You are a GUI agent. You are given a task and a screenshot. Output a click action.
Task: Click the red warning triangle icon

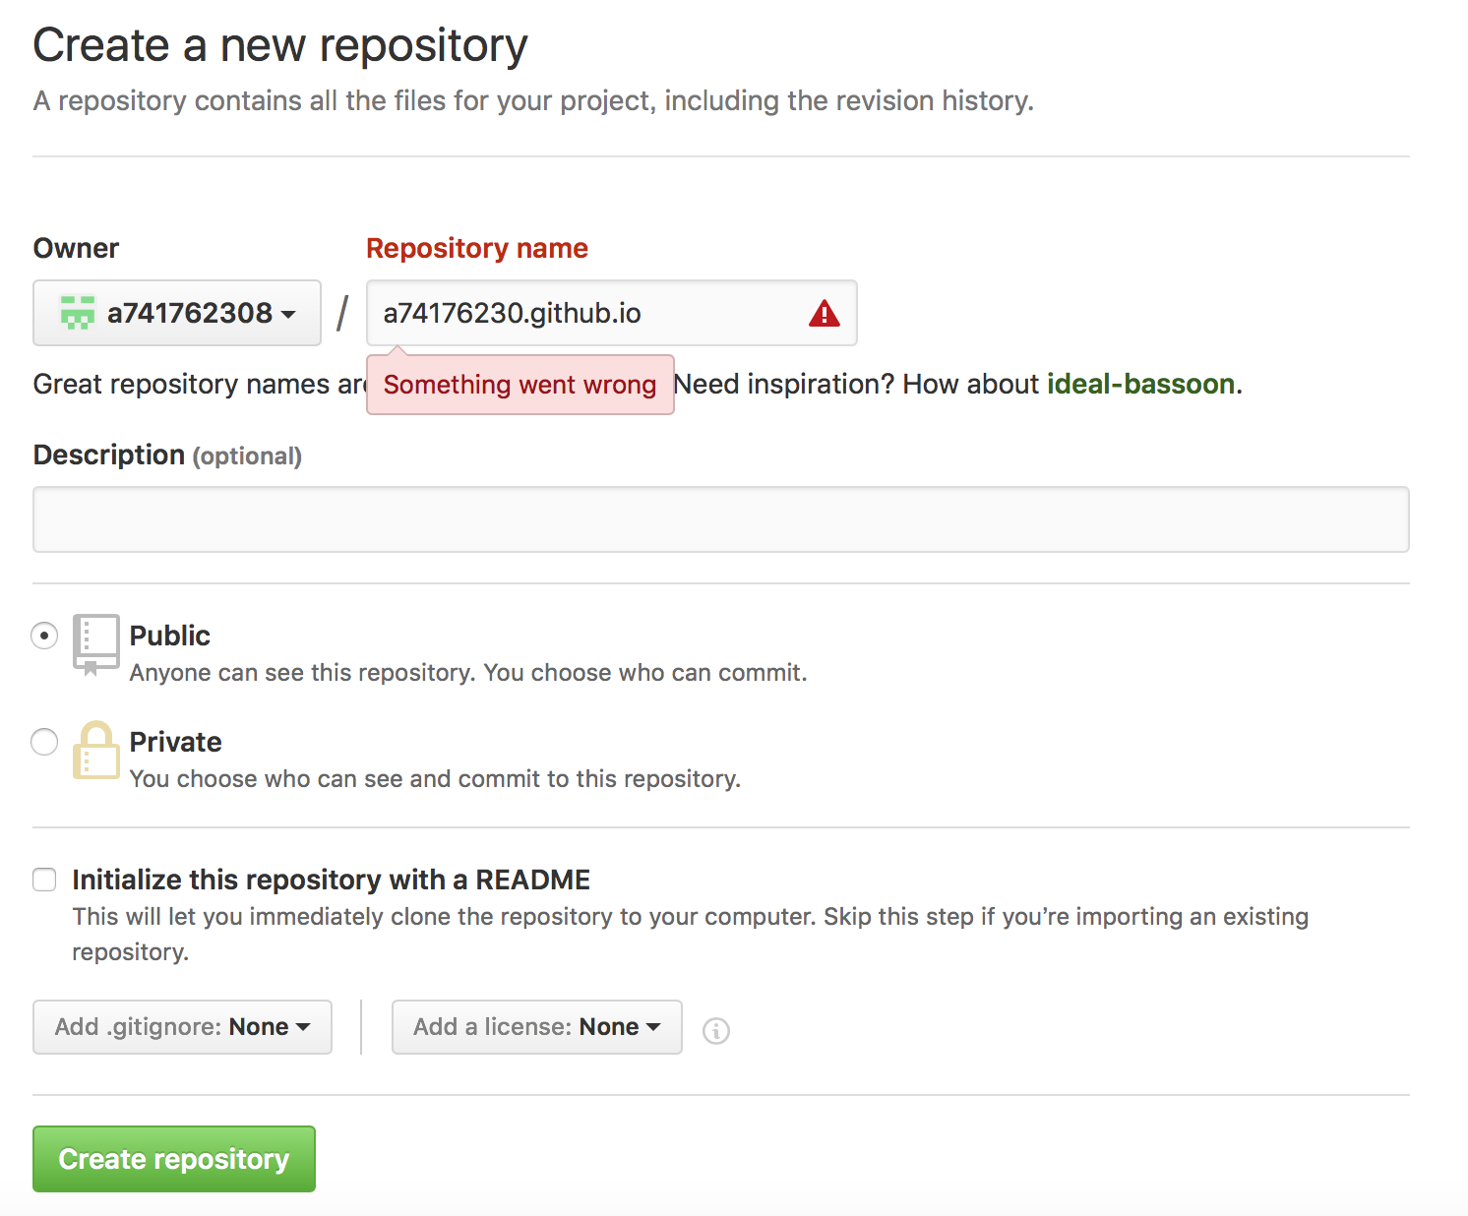click(824, 314)
